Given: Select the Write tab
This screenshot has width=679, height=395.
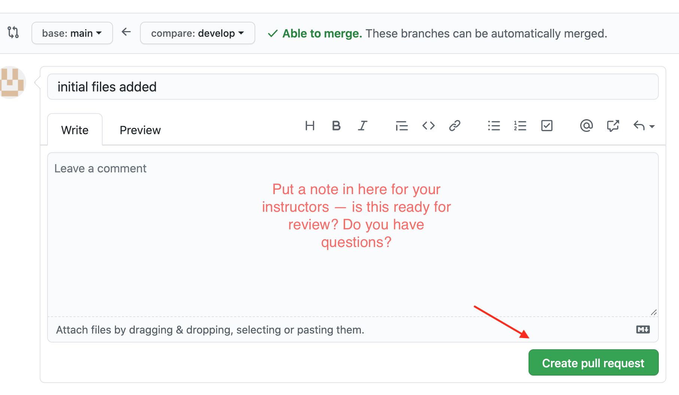Looking at the screenshot, I should 75,130.
